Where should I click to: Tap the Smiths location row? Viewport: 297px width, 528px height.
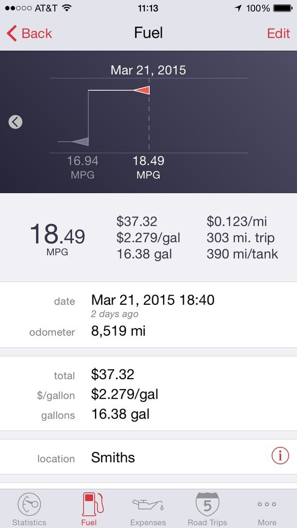point(149,457)
